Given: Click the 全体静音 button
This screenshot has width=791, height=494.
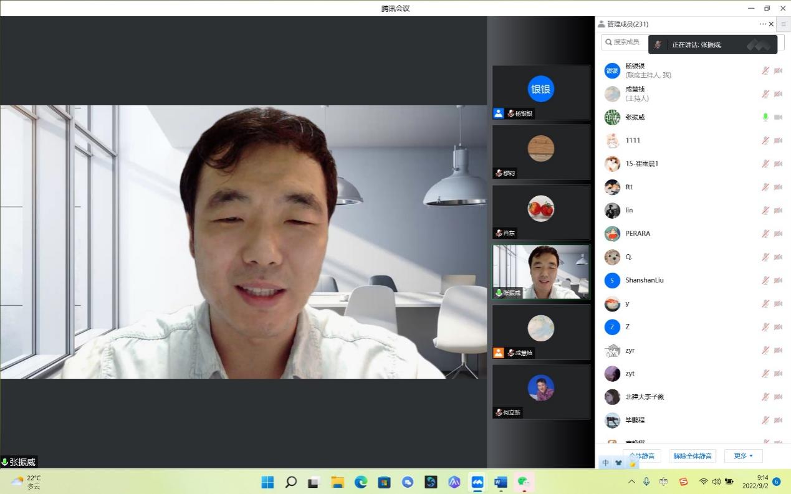Looking at the screenshot, I should pos(642,456).
